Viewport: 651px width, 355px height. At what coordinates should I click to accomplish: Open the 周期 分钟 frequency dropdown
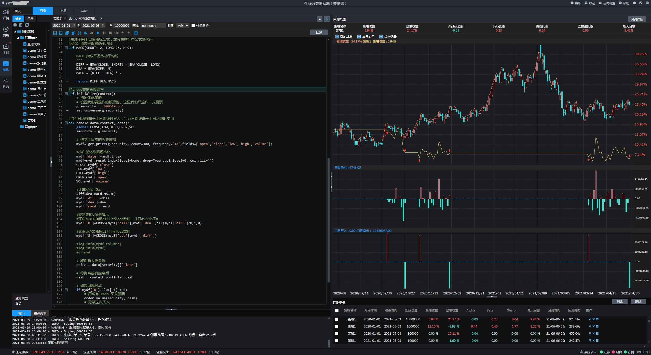183,26
